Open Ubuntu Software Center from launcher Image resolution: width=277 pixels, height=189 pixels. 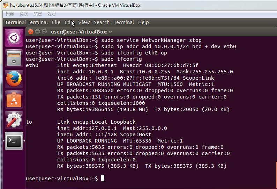[14, 99]
